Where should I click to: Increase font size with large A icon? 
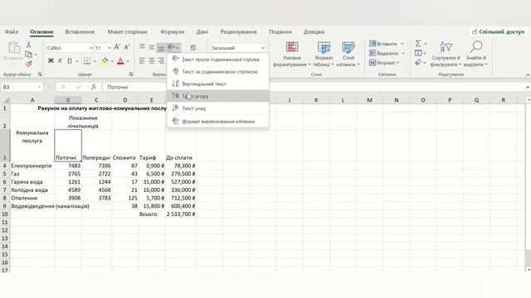[x=117, y=48]
